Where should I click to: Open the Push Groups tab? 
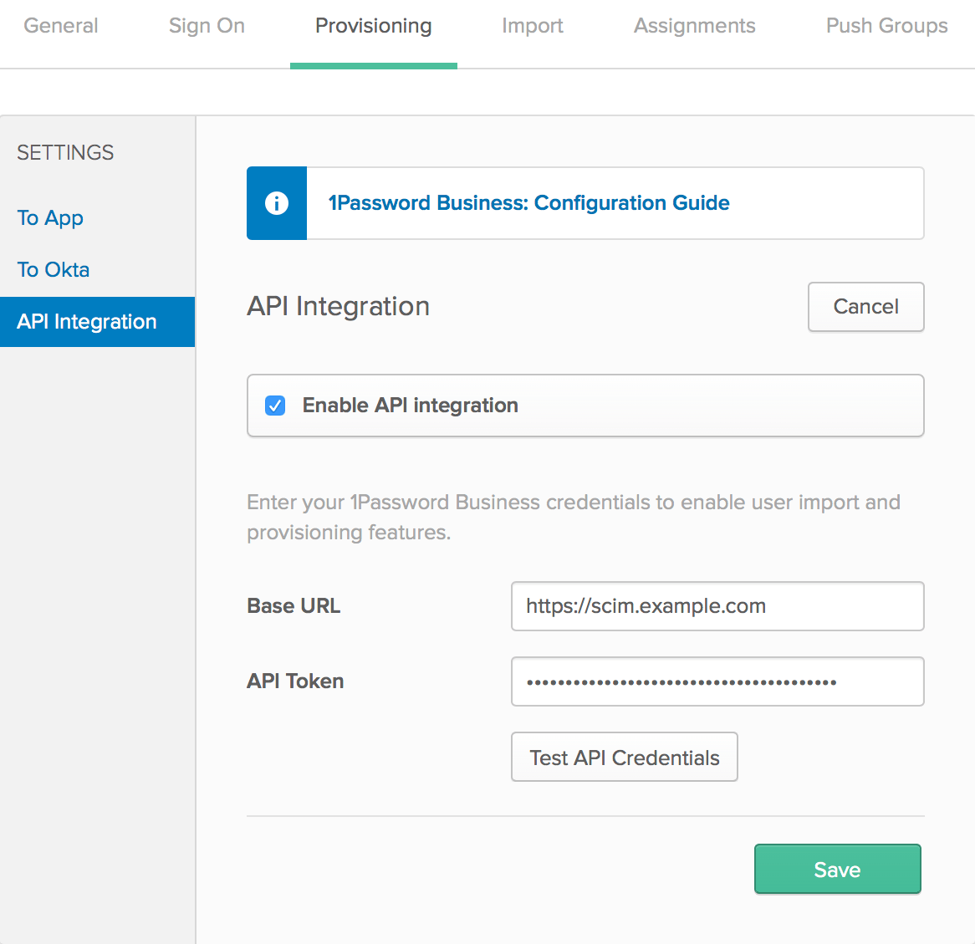(886, 26)
